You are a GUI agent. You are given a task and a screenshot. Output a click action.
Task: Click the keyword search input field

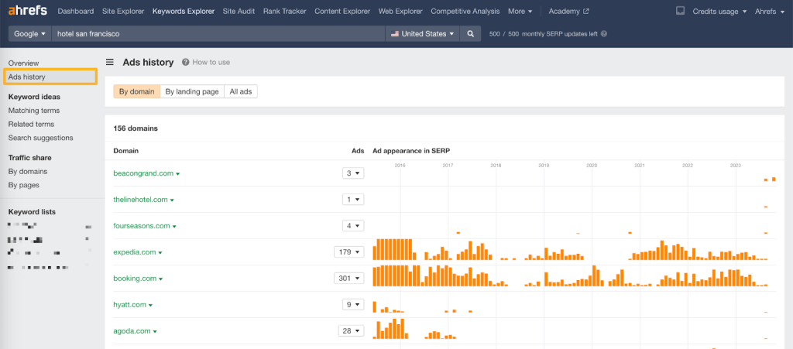click(x=217, y=34)
